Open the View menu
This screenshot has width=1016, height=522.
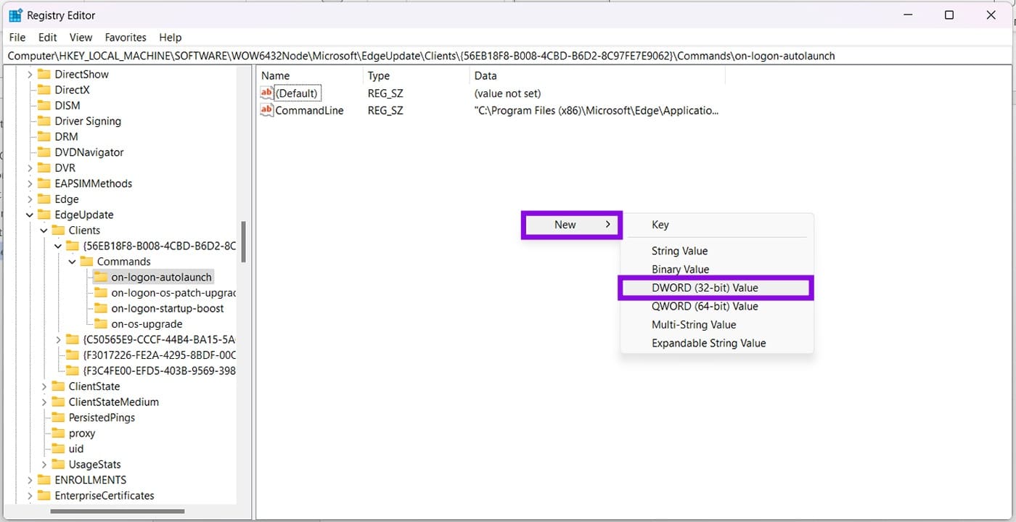click(x=81, y=37)
